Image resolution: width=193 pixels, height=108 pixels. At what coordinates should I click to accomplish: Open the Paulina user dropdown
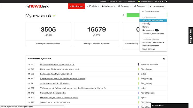tap(159, 2)
